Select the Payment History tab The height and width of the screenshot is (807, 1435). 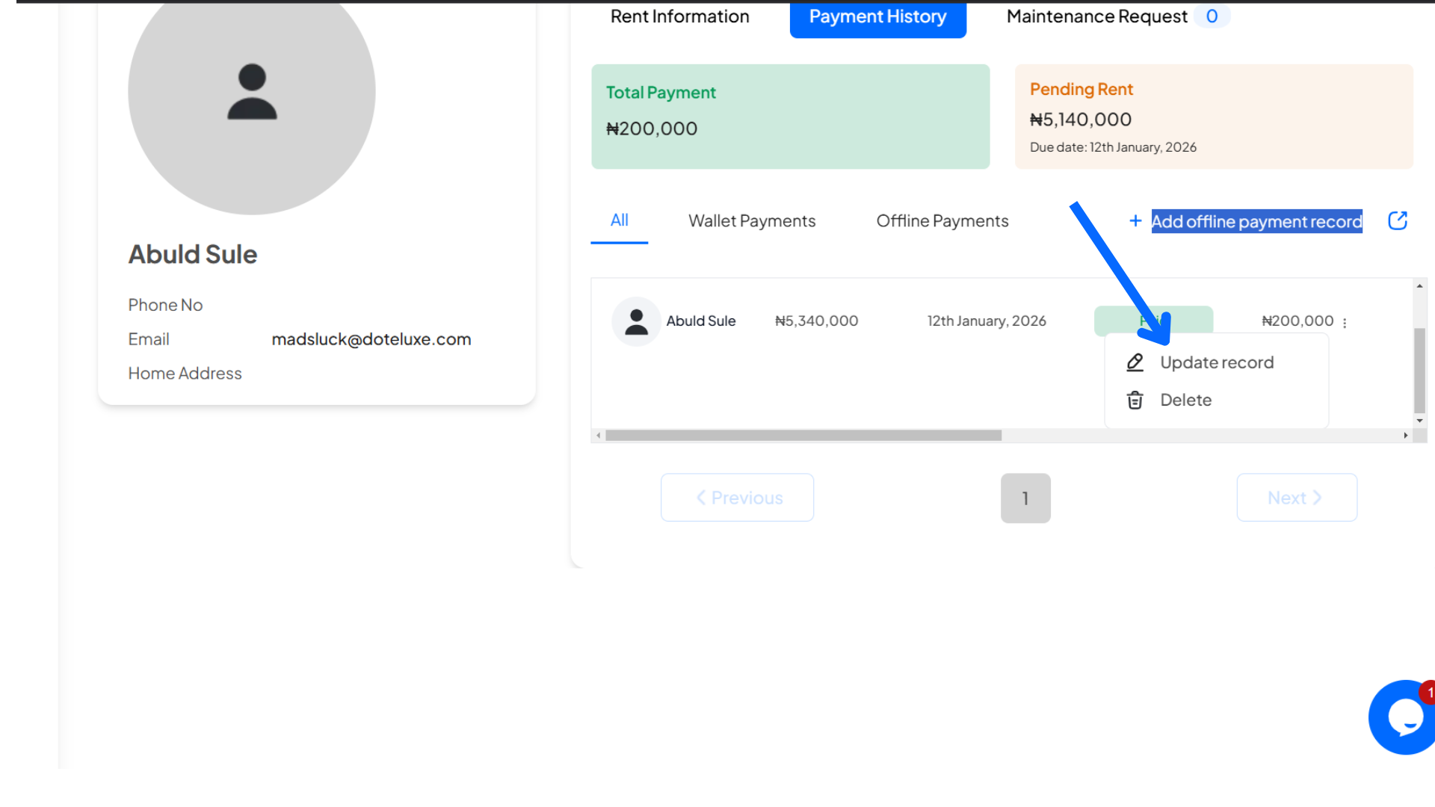pos(878,16)
